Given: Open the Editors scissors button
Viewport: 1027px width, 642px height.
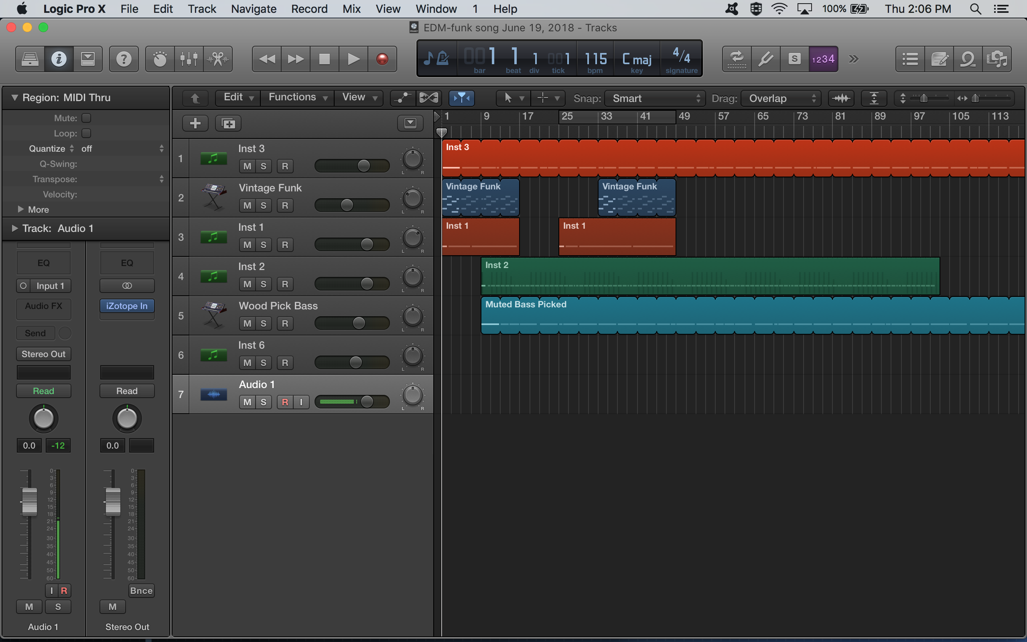Looking at the screenshot, I should coord(218,59).
